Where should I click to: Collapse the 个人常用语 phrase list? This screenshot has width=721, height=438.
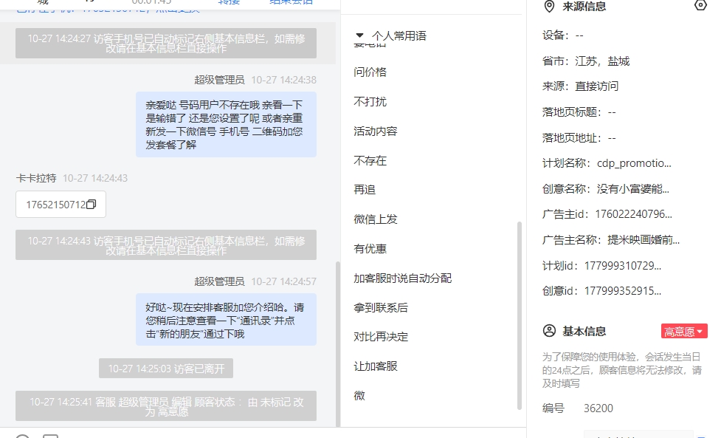pyautogui.click(x=359, y=35)
